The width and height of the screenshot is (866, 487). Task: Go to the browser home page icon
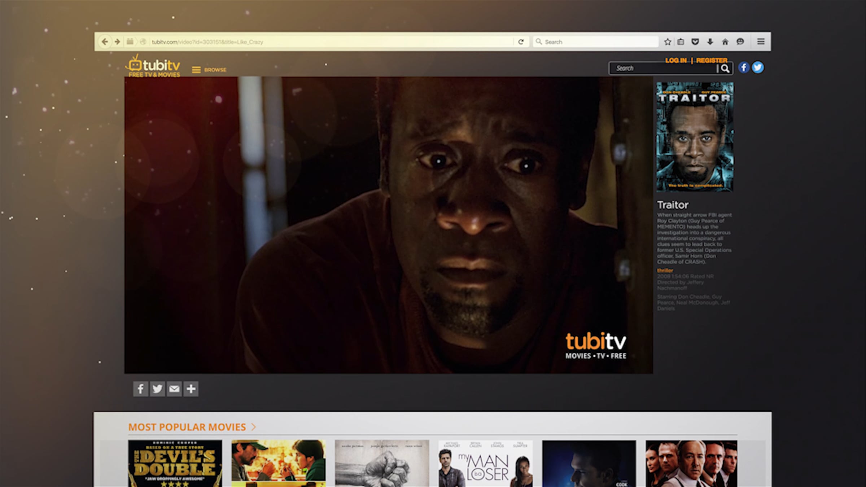pos(725,42)
